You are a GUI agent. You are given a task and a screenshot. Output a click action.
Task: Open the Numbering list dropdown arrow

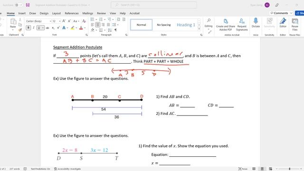(x=104, y=19)
